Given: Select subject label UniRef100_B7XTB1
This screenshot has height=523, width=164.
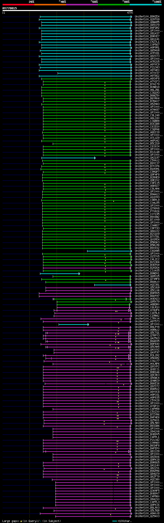Looking at the screenshot, I should click(147, 237).
